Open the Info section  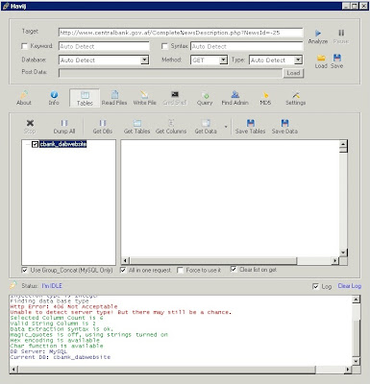pos(54,98)
